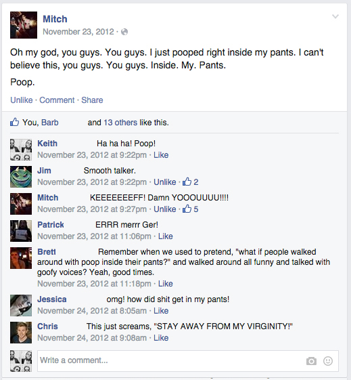
Task: Click thumbs-up count on Jim's comment
Action: coord(190,182)
